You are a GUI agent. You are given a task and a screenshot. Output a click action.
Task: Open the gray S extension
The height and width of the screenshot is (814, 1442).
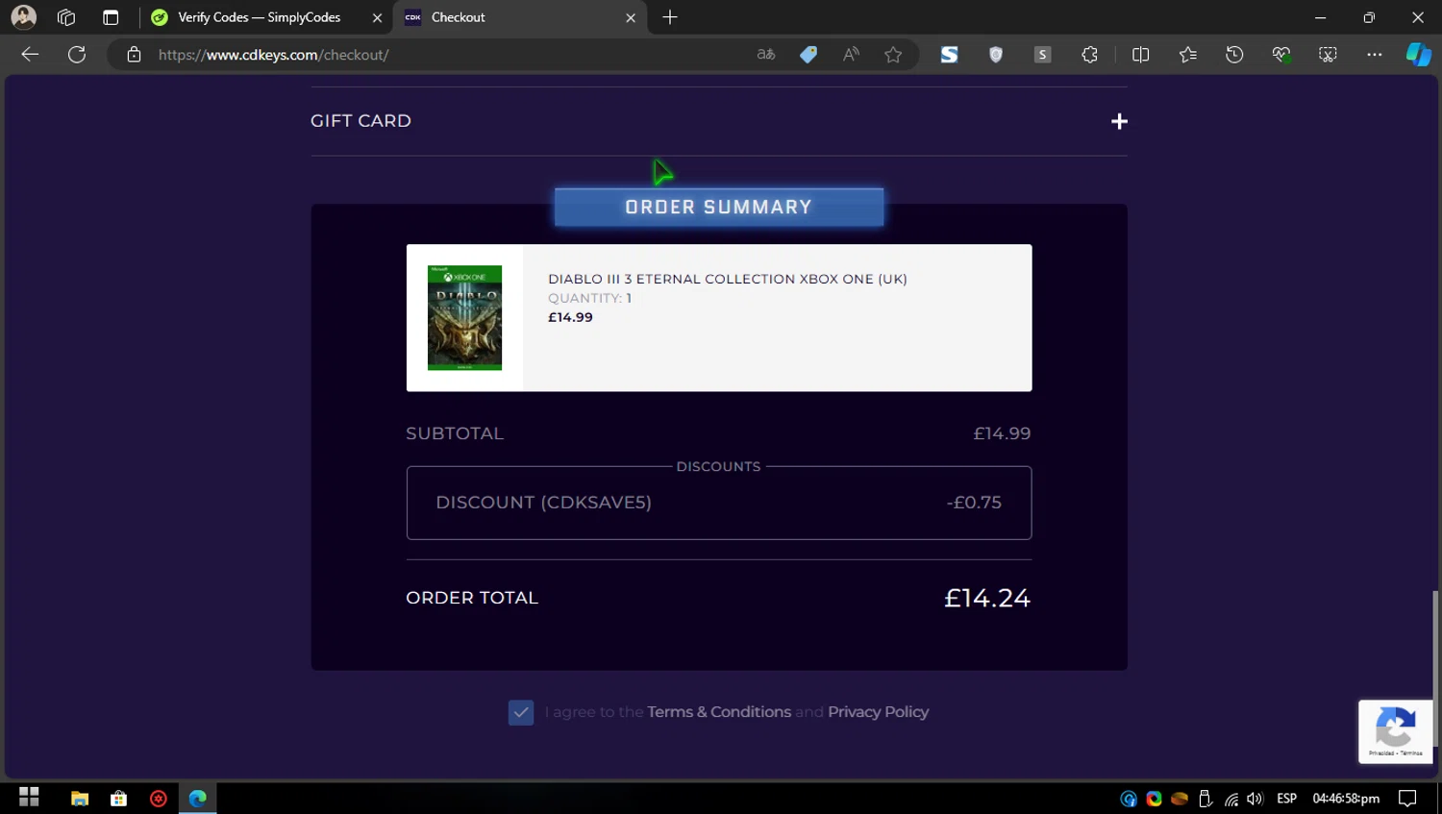(x=1042, y=55)
